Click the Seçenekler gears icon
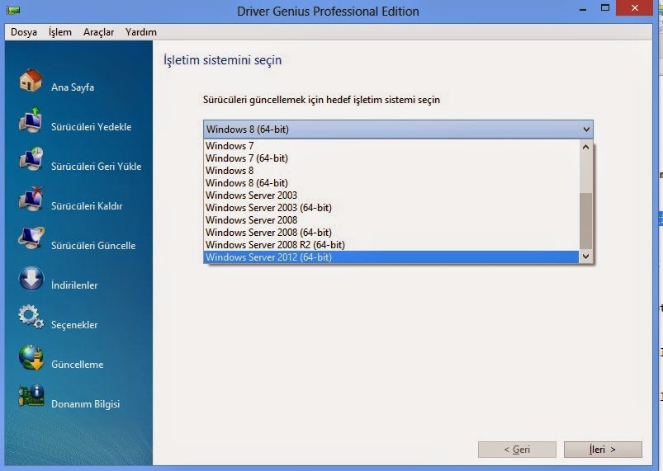 [x=31, y=318]
